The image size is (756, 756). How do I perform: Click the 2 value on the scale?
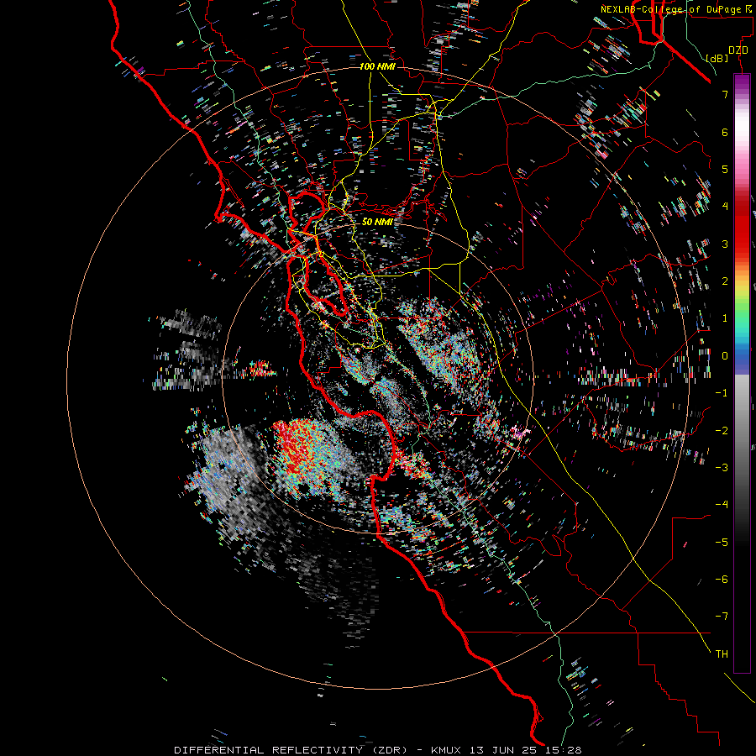725,281
